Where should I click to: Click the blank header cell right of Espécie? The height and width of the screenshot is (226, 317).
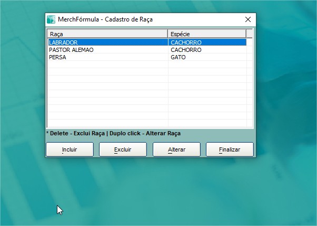[x=249, y=34]
